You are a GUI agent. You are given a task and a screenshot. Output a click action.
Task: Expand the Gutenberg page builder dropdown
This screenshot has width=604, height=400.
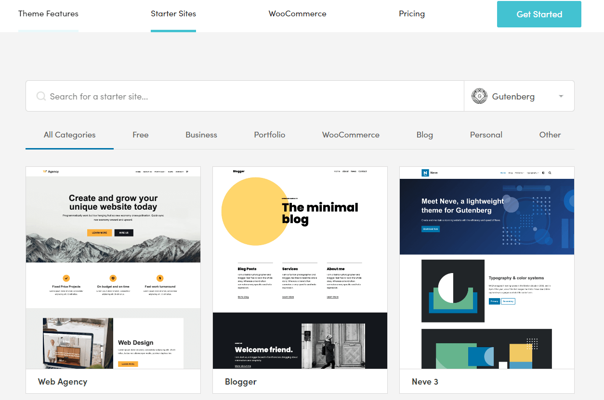[x=519, y=96]
